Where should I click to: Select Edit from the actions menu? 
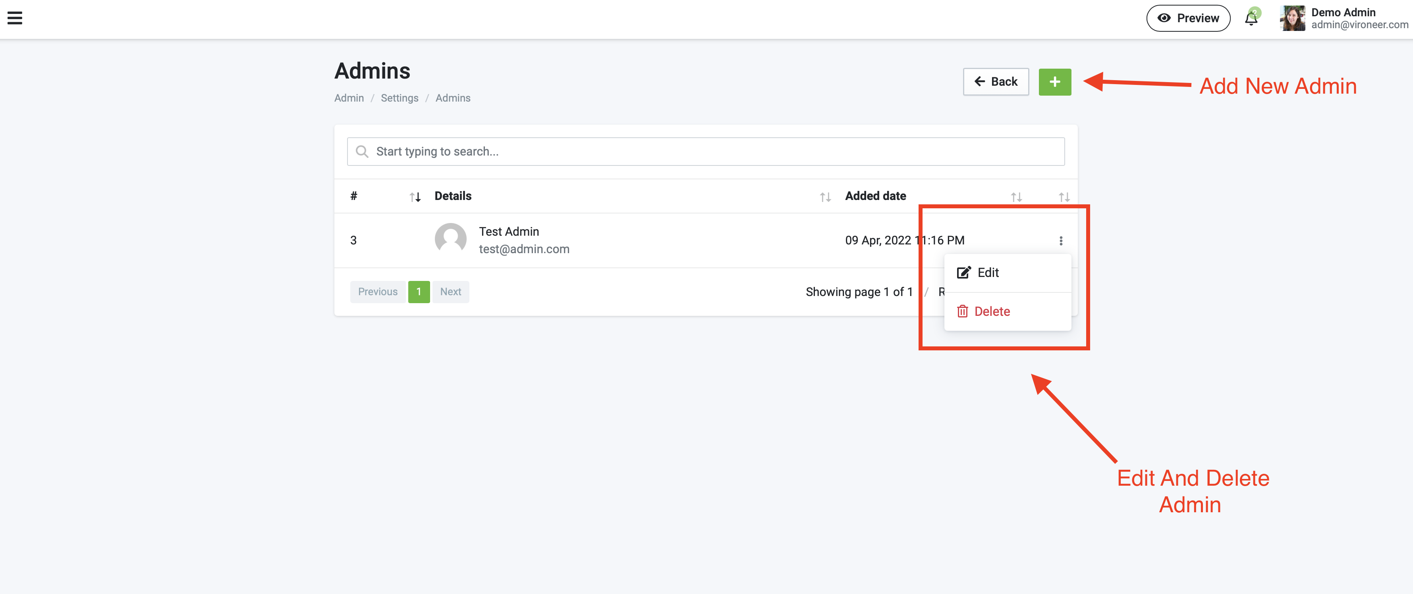(988, 272)
